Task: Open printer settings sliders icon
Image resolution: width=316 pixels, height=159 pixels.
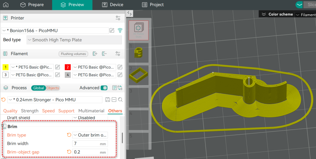Action: [118, 18]
